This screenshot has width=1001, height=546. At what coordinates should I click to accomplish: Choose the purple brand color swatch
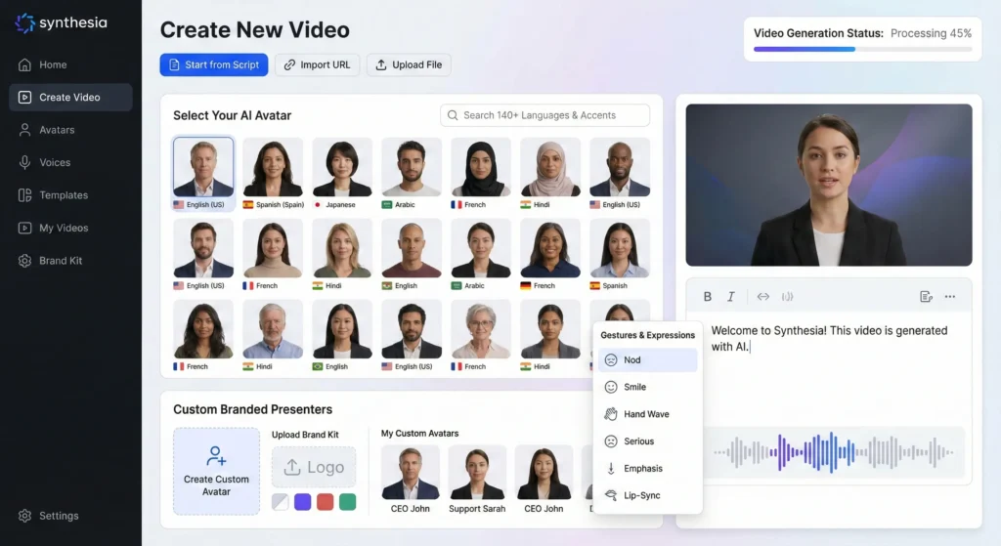(303, 502)
